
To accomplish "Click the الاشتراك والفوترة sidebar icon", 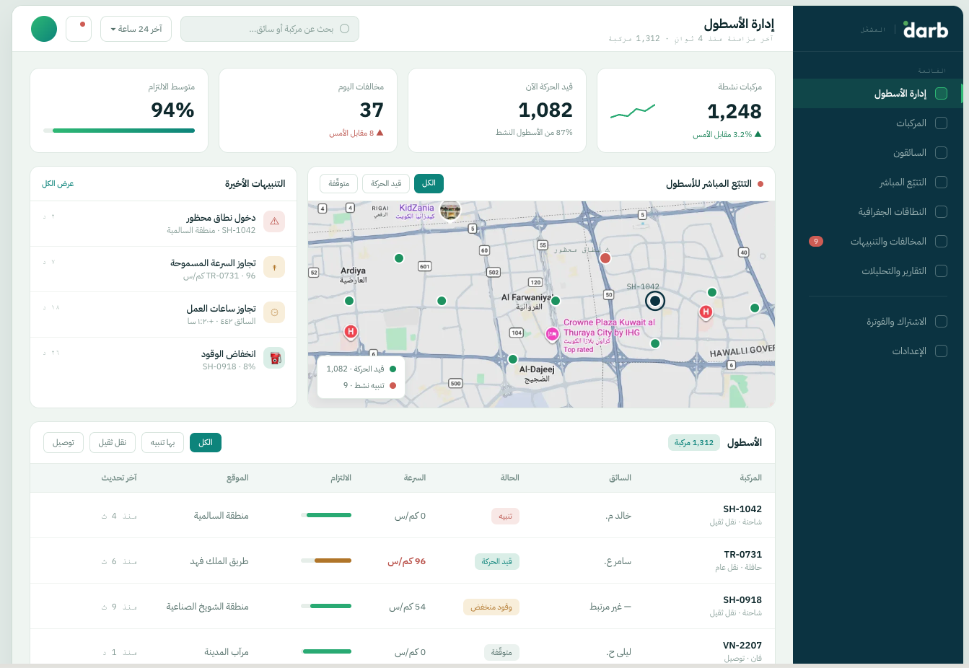I will pos(941,321).
